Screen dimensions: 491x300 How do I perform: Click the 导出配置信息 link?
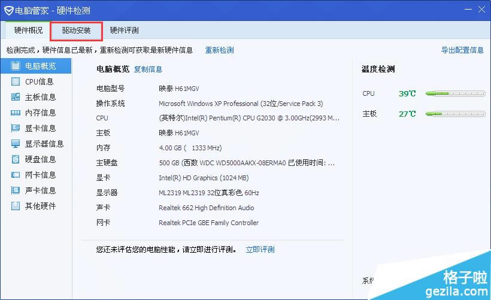pyautogui.click(x=462, y=50)
